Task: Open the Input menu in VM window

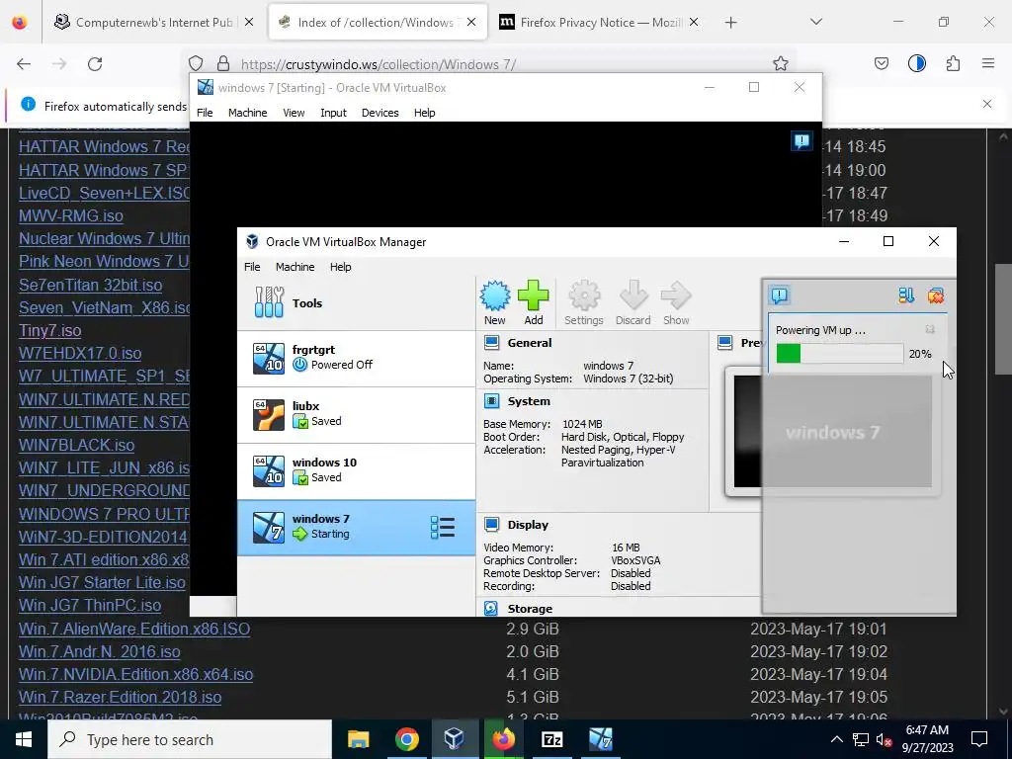Action: tap(334, 113)
